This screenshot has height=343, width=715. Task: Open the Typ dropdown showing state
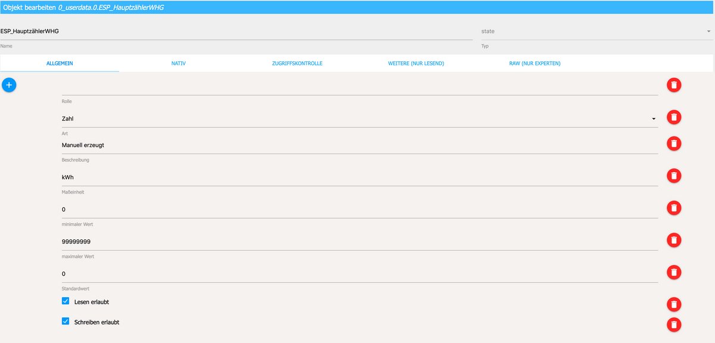point(598,32)
